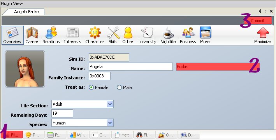The width and height of the screenshot is (276, 140).
Task: Switch to the R... bottom tab
Action: pos(56,135)
